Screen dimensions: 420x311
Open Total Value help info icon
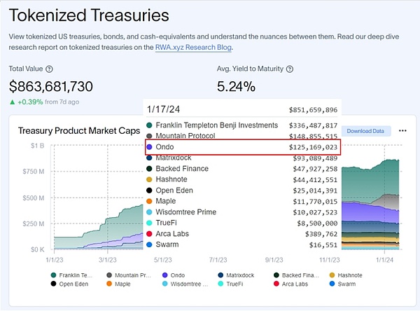(x=50, y=69)
